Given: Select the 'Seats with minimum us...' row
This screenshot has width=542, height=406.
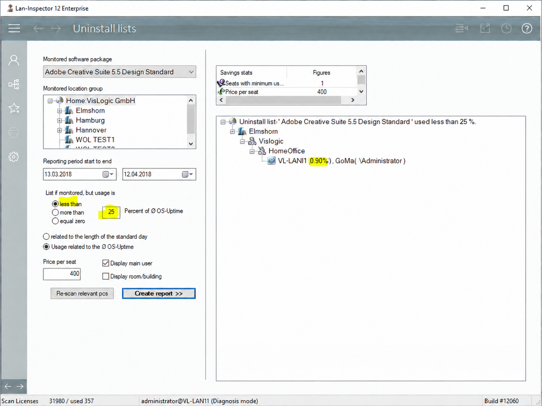Looking at the screenshot, I should click(287, 83).
